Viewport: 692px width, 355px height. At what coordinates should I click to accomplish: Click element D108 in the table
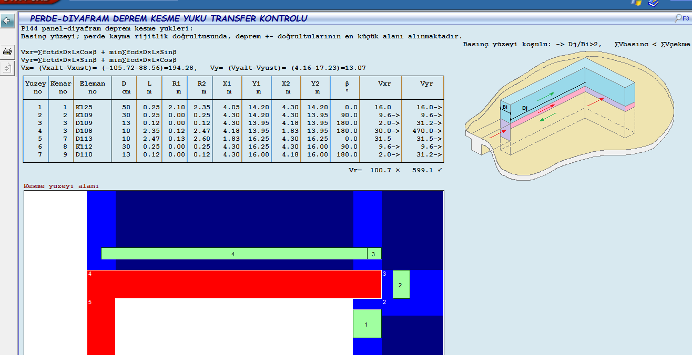(x=83, y=131)
